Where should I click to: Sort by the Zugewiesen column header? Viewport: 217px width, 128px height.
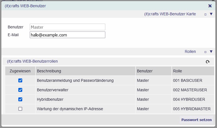20,71
